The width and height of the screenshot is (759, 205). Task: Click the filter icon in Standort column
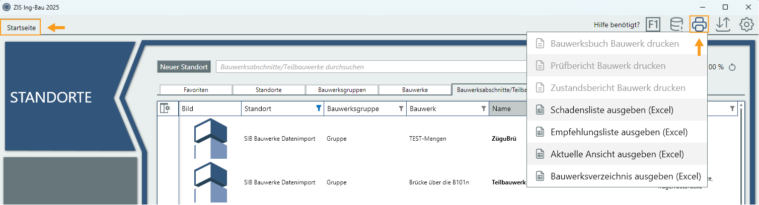coord(318,109)
